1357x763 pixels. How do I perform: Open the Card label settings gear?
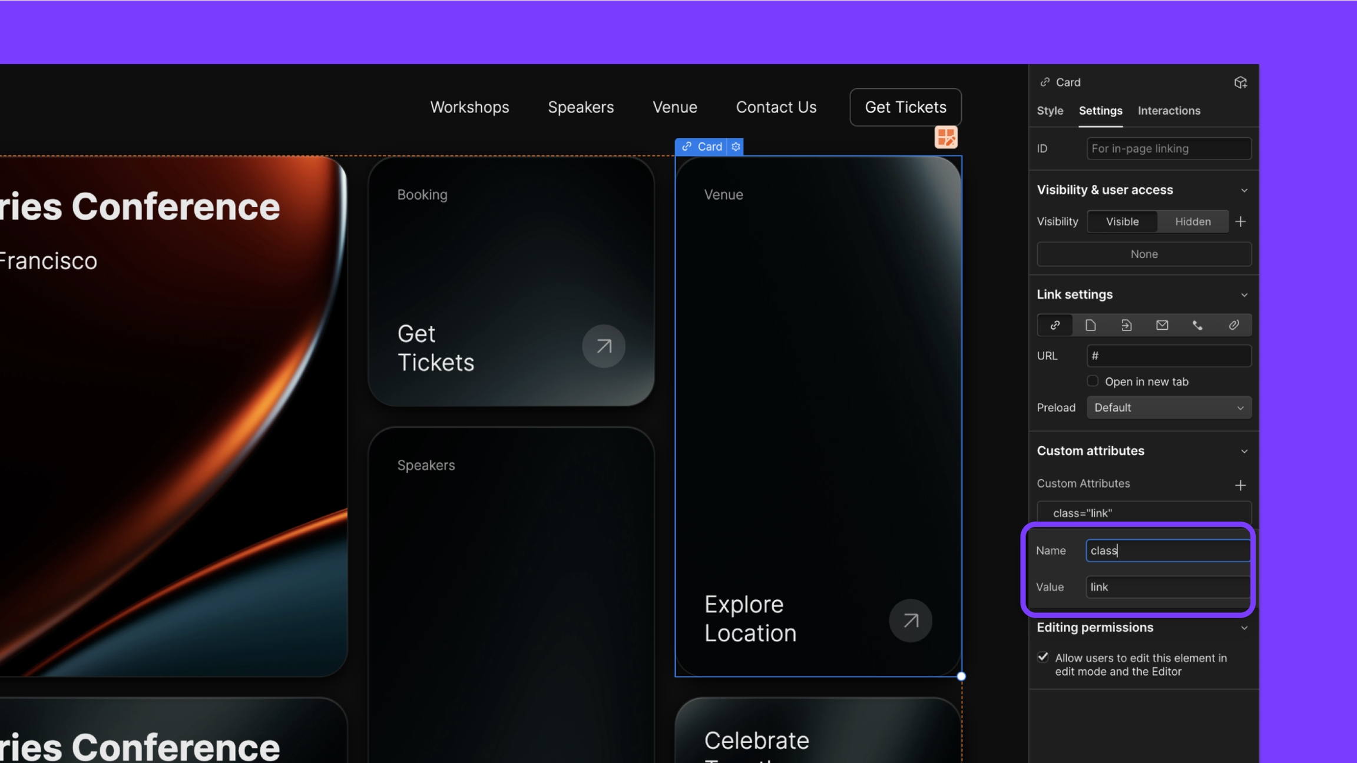[x=736, y=147]
